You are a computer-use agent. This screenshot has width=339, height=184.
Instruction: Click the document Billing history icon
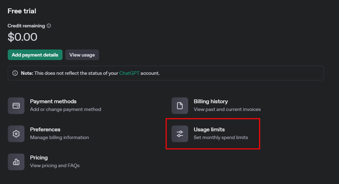coord(180,106)
